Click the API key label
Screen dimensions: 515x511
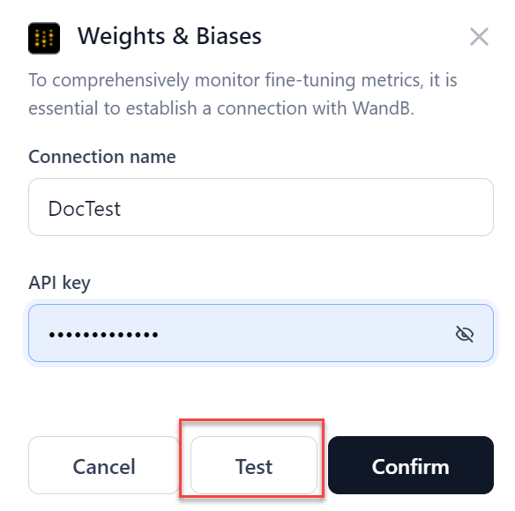pyautogui.click(x=59, y=283)
